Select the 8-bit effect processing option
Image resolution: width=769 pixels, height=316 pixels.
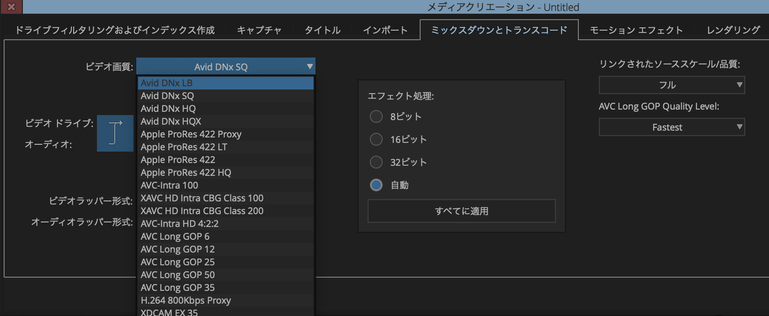point(376,116)
